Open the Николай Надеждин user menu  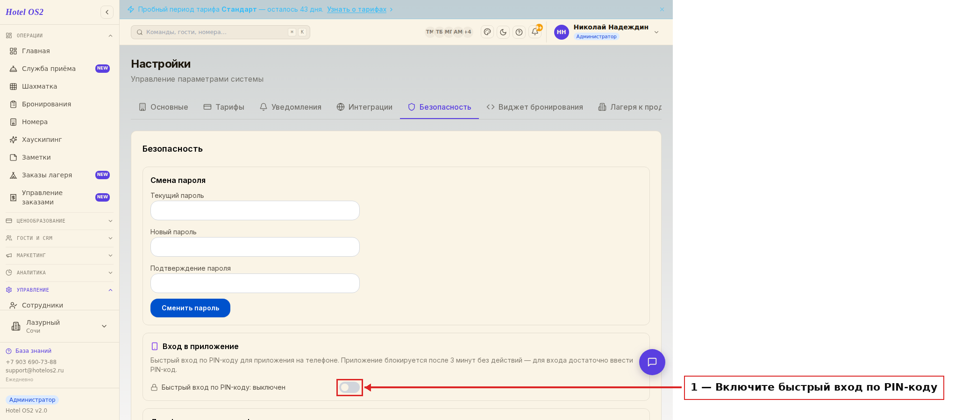pyautogui.click(x=606, y=32)
